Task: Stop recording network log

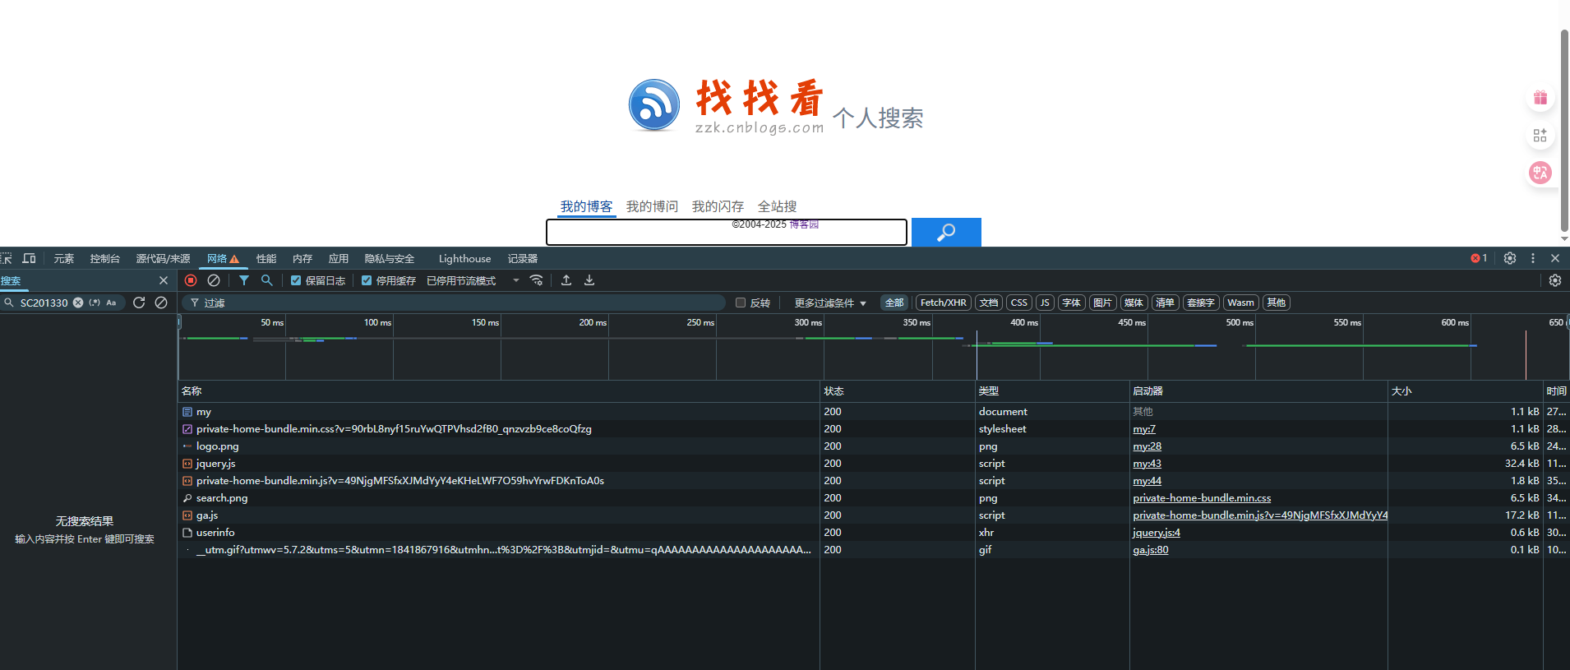Action: [191, 280]
